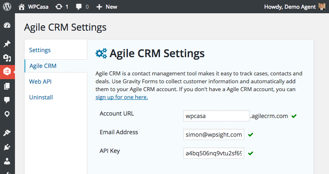This screenshot has height=174, width=329.
Task: Open the New menu item
Action: click(111, 7)
